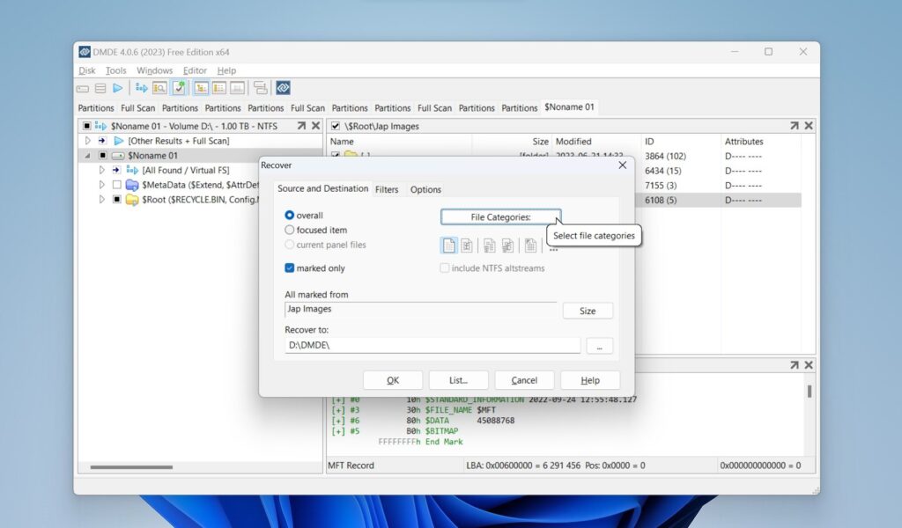Click the file list view toolbar icon

pyautogui.click(x=218, y=87)
